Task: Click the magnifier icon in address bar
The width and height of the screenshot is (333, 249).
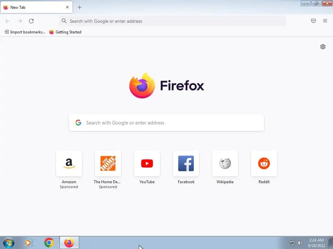Action: coord(64,21)
